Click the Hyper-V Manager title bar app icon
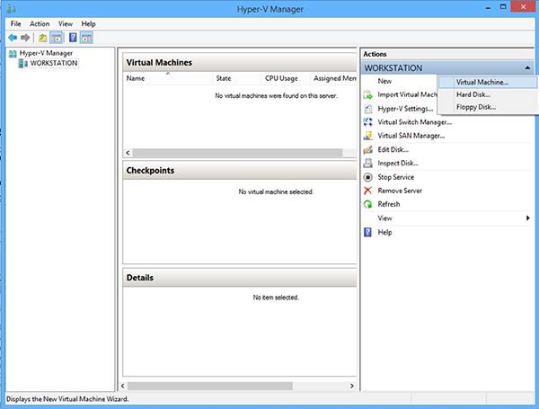This screenshot has height=409, width=539. (11, 8)
